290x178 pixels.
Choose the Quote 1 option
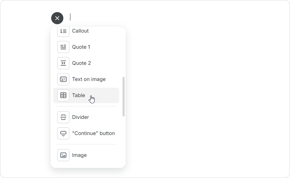[81, 47]
